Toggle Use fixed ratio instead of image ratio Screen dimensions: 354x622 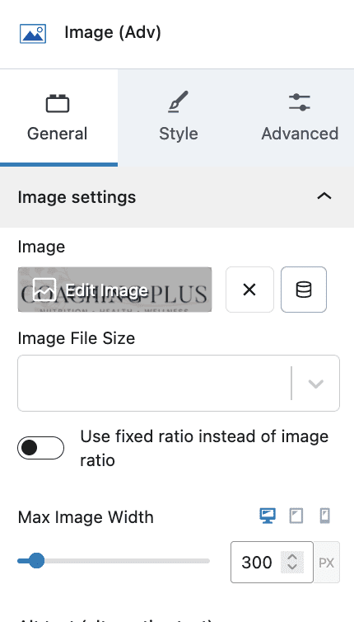40,448
